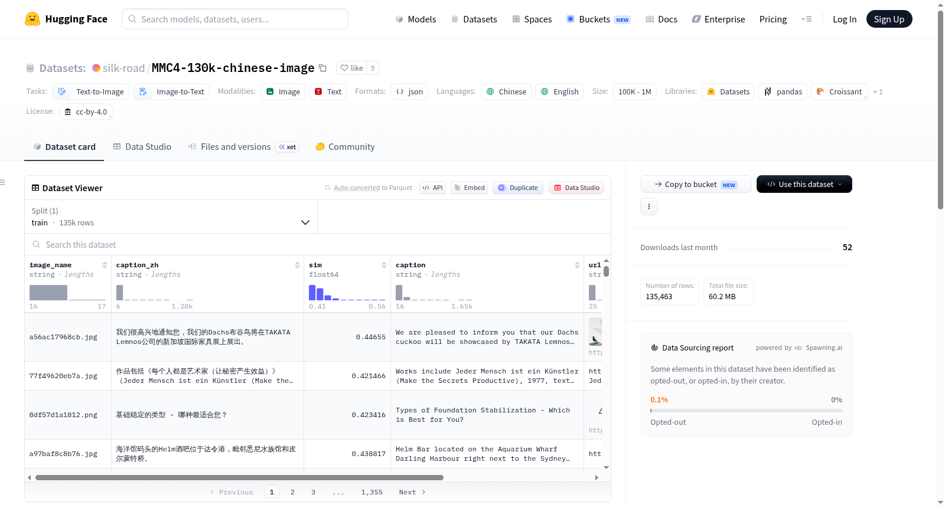The height and width of the screenshot is (508, 945).
Task: Click the Chinese language tag
Action: click(x=506, y=91)
